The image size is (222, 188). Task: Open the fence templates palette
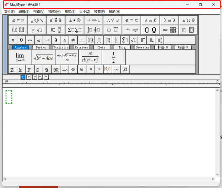(x=18, y=30)
